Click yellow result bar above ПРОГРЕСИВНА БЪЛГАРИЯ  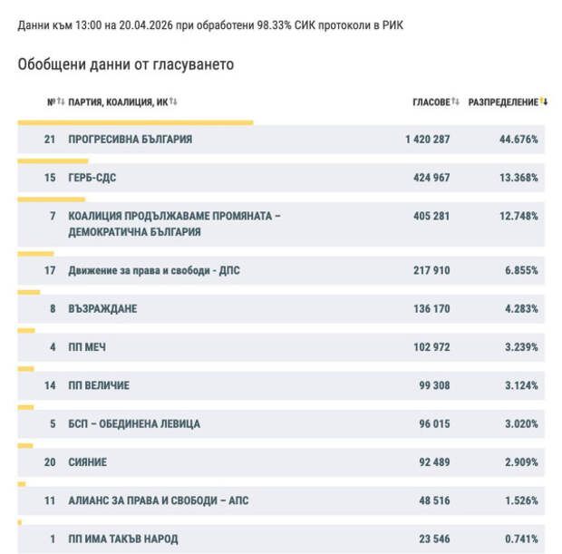(x=136, y=121)
